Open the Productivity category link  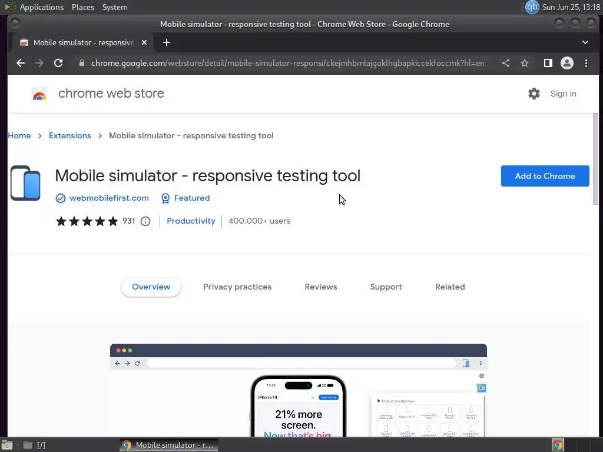[191, 221]
